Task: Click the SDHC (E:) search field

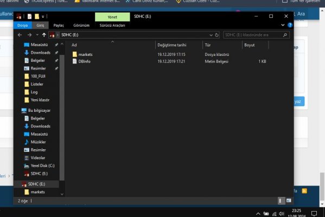Action: click(254, 35)
